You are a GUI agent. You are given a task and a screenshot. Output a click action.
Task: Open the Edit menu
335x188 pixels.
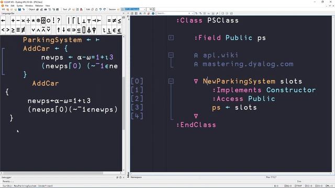point(13,6)
